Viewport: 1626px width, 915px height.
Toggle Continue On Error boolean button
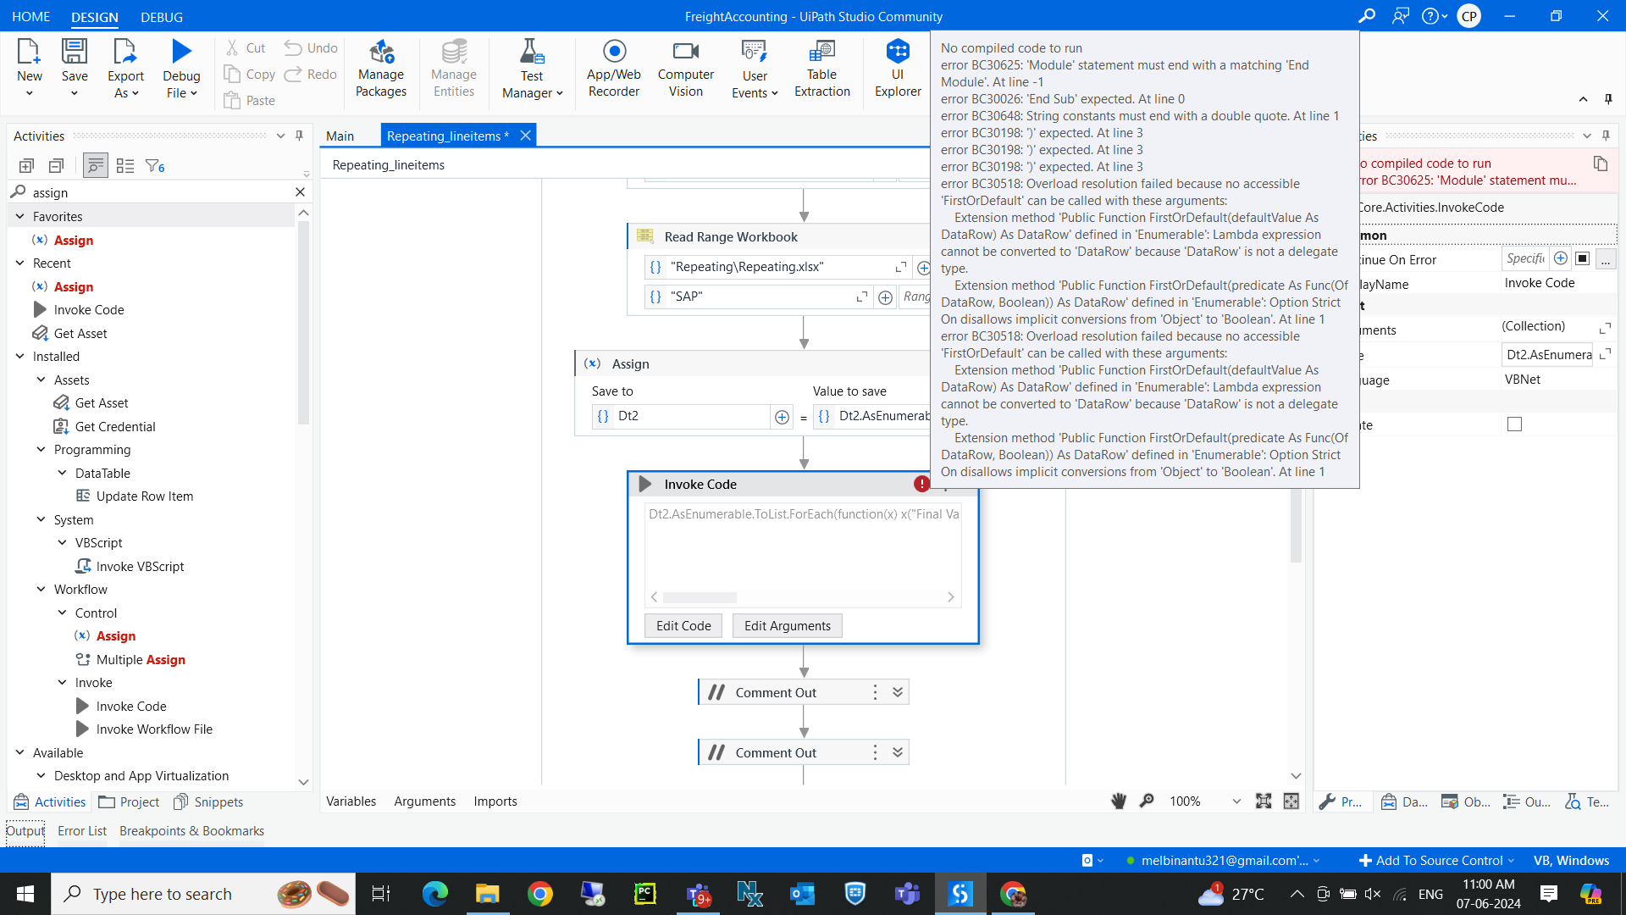coord(1582,259)
